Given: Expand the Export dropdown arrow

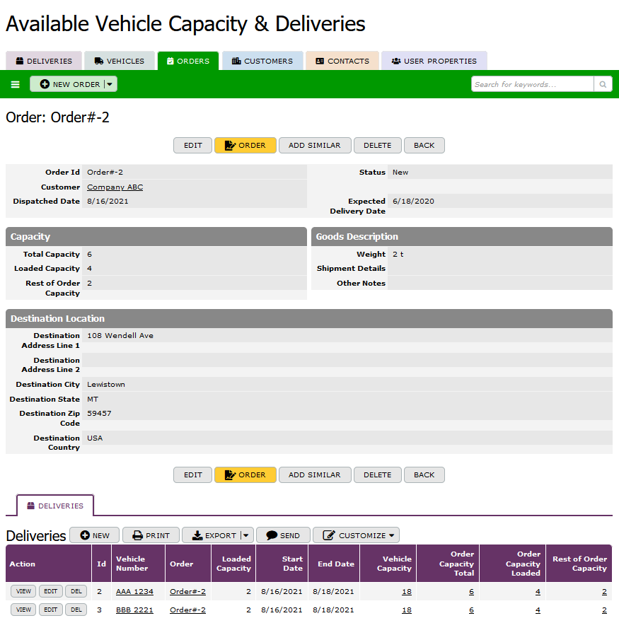Looking at the screenshot, I should click(x=246, y=535).
